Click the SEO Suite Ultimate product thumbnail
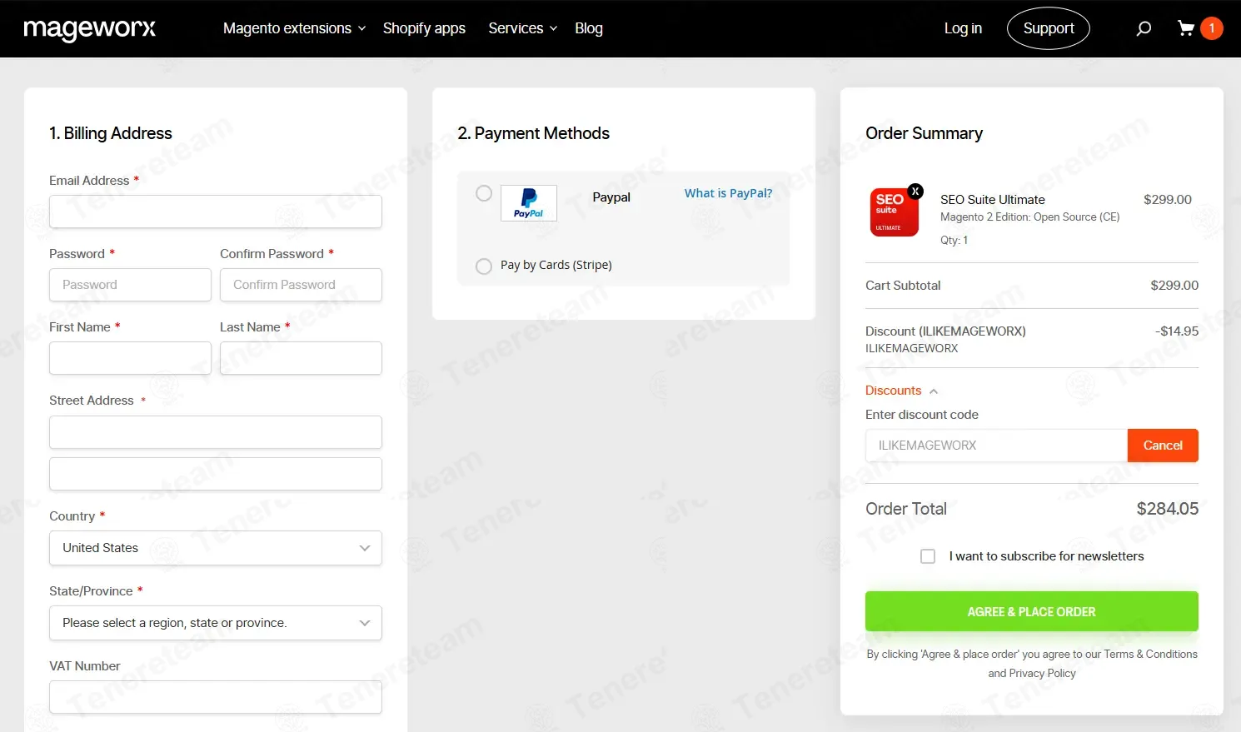 (894, 212)
